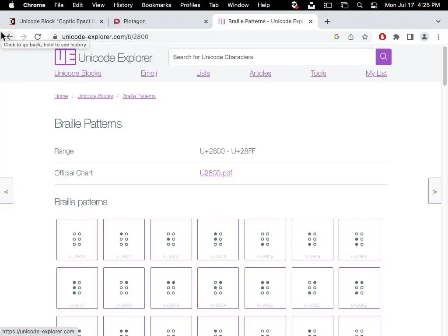
Task: Open the Extensions puzzle-piece menu
Action: click(x=396, y=37)
